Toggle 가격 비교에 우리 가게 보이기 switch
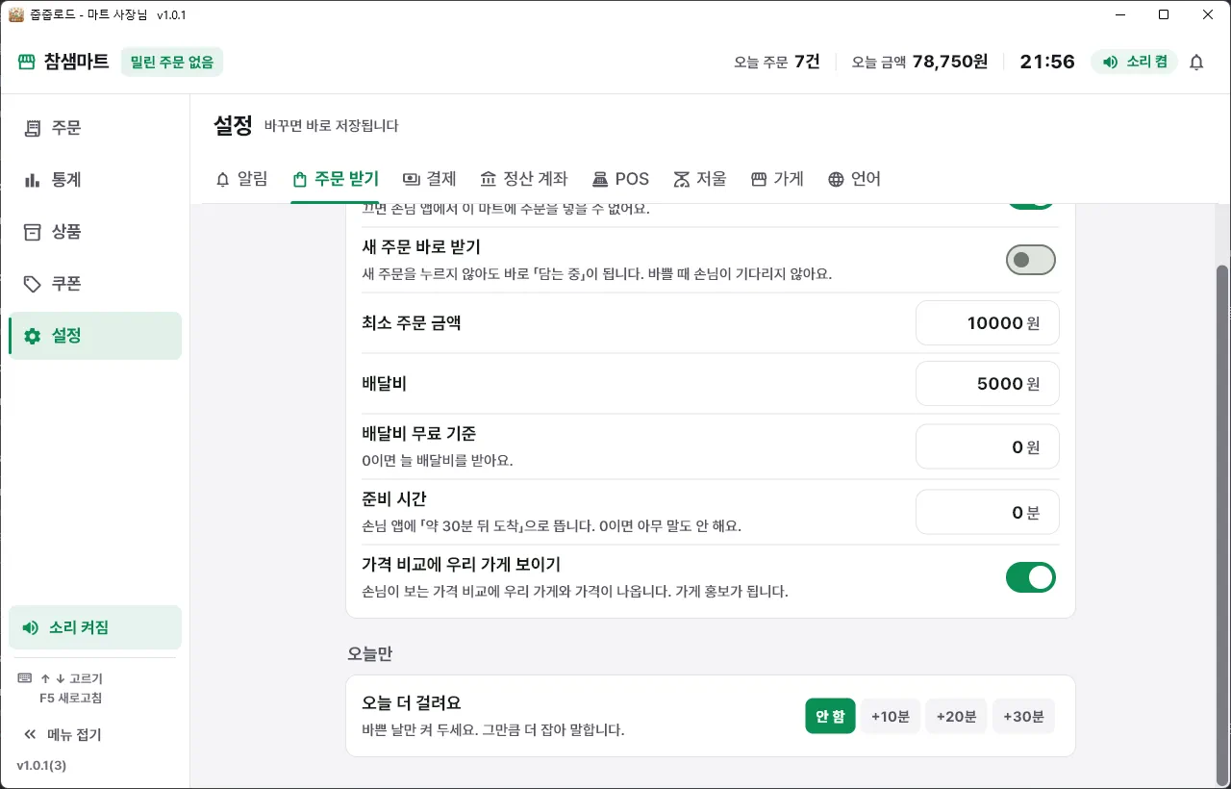1231x789 pixels. click(1031, 577)
